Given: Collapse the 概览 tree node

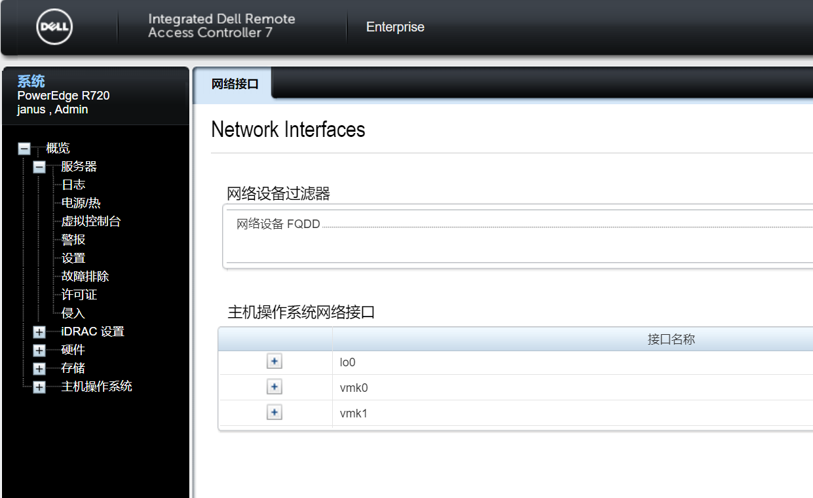Looking at the screenshot, I should point(24,148).
